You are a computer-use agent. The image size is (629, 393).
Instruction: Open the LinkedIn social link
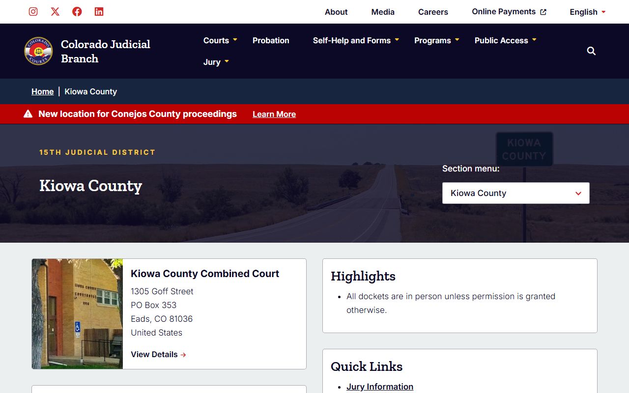pos(99,12)
